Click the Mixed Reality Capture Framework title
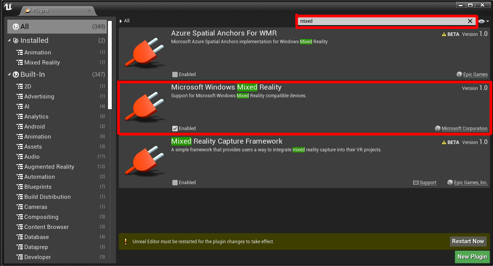The width and height of the screenshot is (493, 266). tap(227, 141)
